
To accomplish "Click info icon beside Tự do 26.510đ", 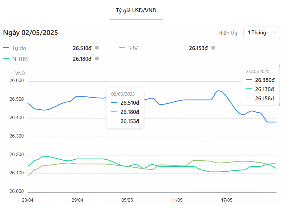I will point(97,48).
